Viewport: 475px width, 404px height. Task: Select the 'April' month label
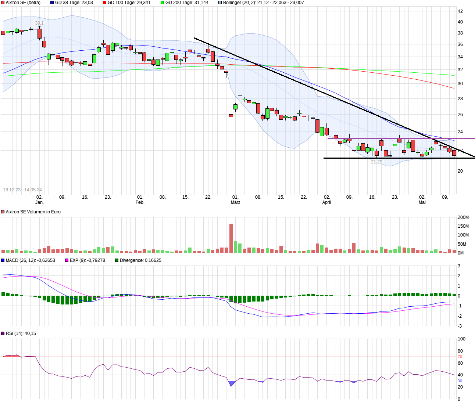coord(326,202)
